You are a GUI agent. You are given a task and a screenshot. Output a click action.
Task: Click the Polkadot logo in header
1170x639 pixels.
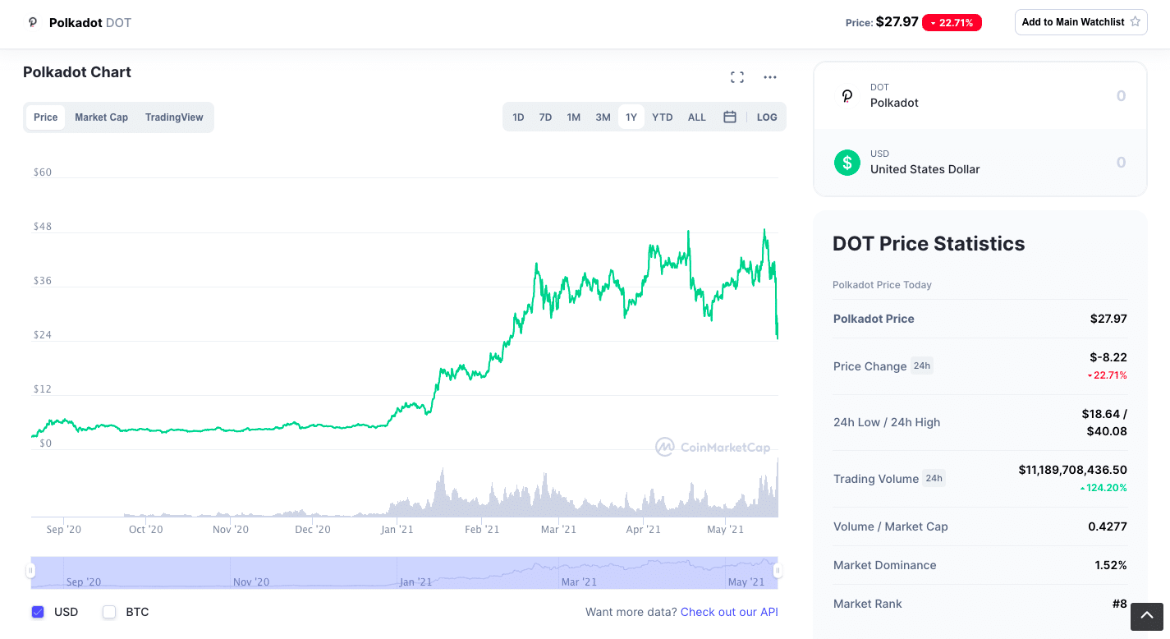point(33,23)
